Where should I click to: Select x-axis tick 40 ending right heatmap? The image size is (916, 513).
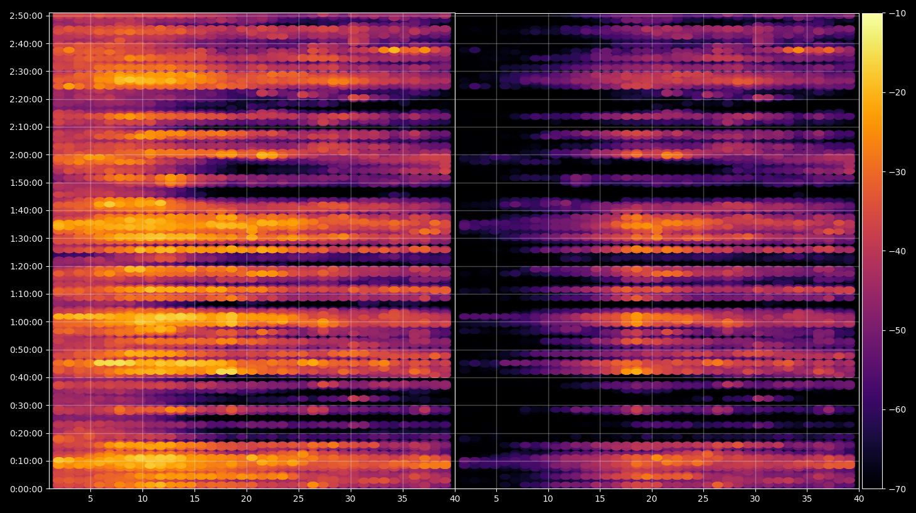click(859, 499)
